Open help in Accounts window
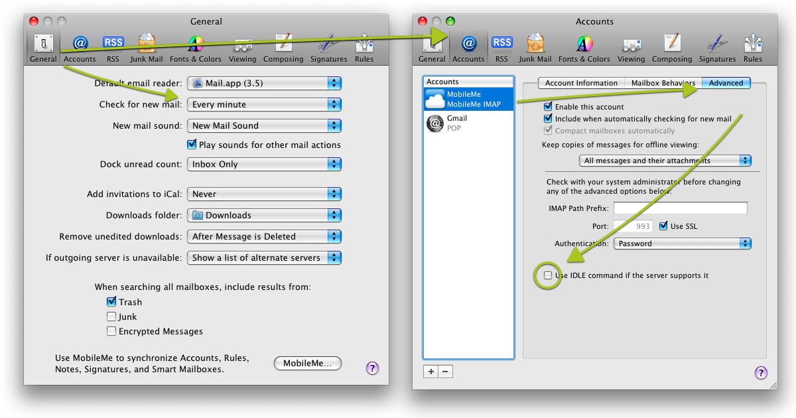796x418 pixels. [x=761, y=373]
